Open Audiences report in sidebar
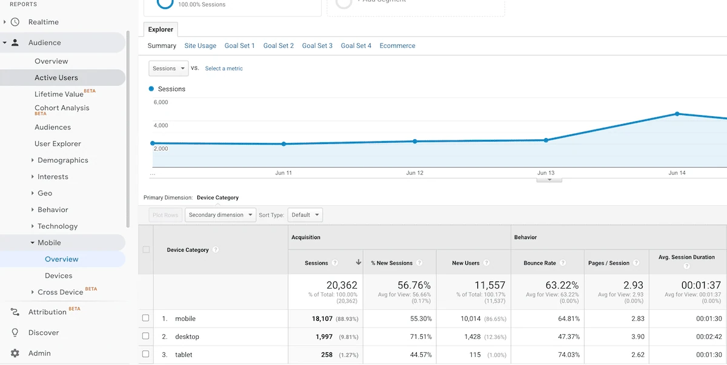 tap(53, 127)
